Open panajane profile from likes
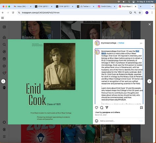156x143 pixels. tap(106, 112)
